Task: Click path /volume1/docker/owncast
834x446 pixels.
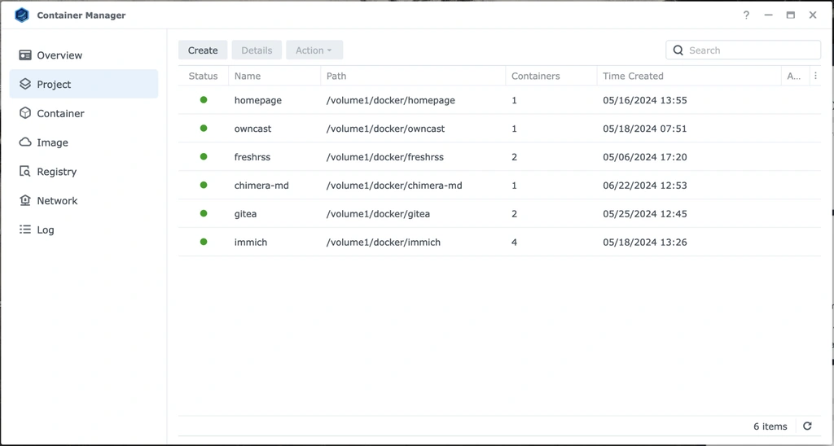Action: 385,129
